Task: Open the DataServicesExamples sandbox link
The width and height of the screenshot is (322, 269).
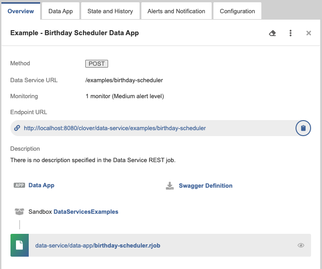Action: tap(86, 212)
